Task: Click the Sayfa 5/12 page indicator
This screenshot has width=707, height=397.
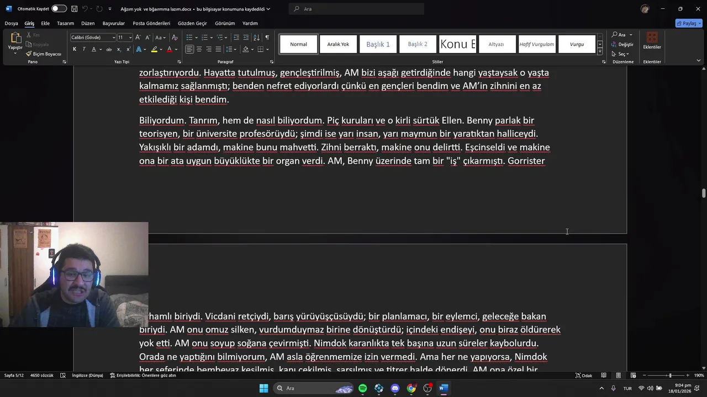Action: (x=14, y=375)
